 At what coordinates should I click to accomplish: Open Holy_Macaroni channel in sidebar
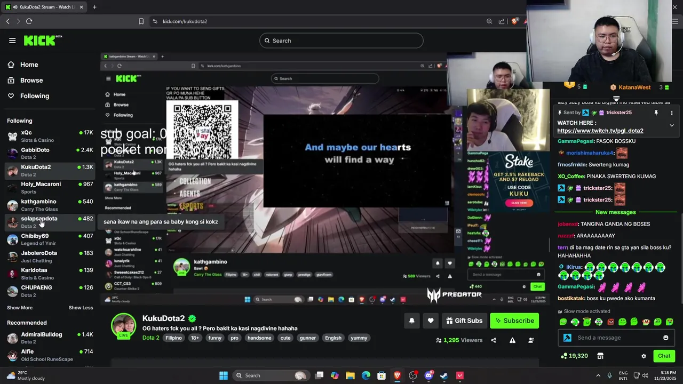pos(50,188)
